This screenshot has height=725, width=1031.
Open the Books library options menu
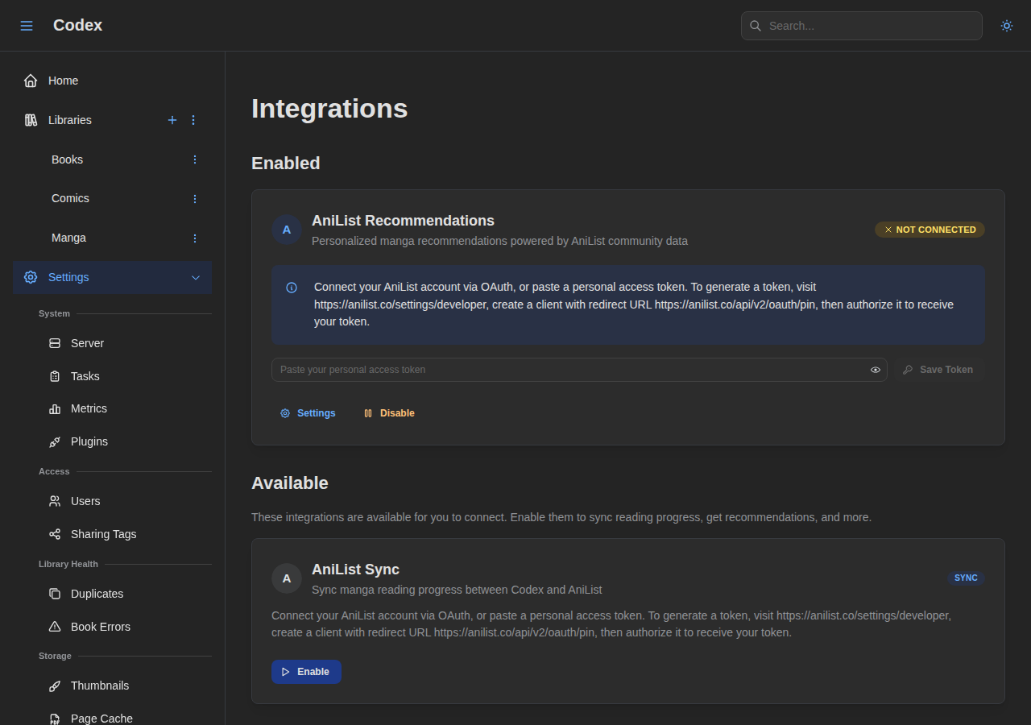[x=194, y=159]
